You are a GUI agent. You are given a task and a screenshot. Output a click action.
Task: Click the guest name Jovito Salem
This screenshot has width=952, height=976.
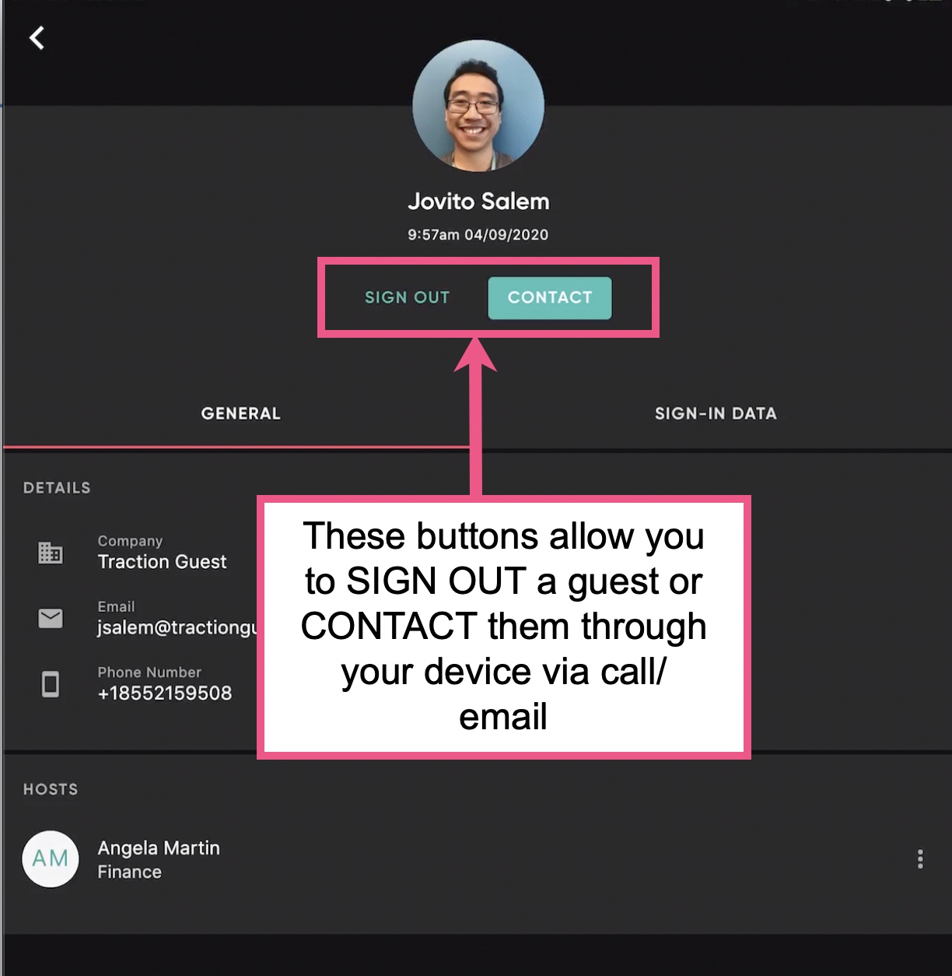tap(478, 201)
